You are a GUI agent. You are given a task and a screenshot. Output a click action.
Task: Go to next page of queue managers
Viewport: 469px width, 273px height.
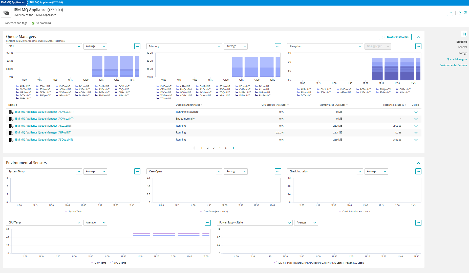point(233,148)
